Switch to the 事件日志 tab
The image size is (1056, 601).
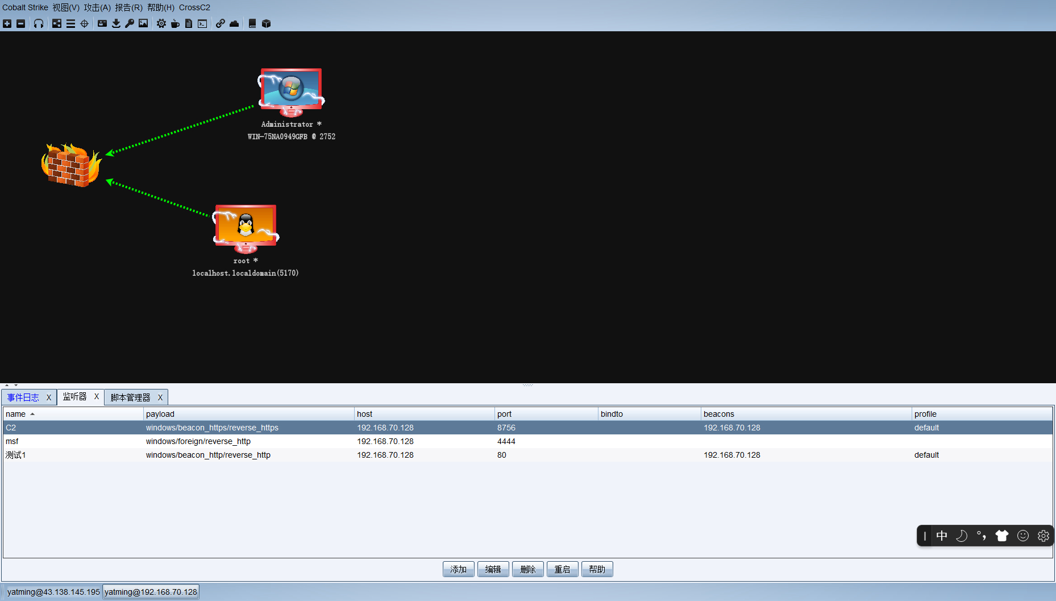(23, 397)
